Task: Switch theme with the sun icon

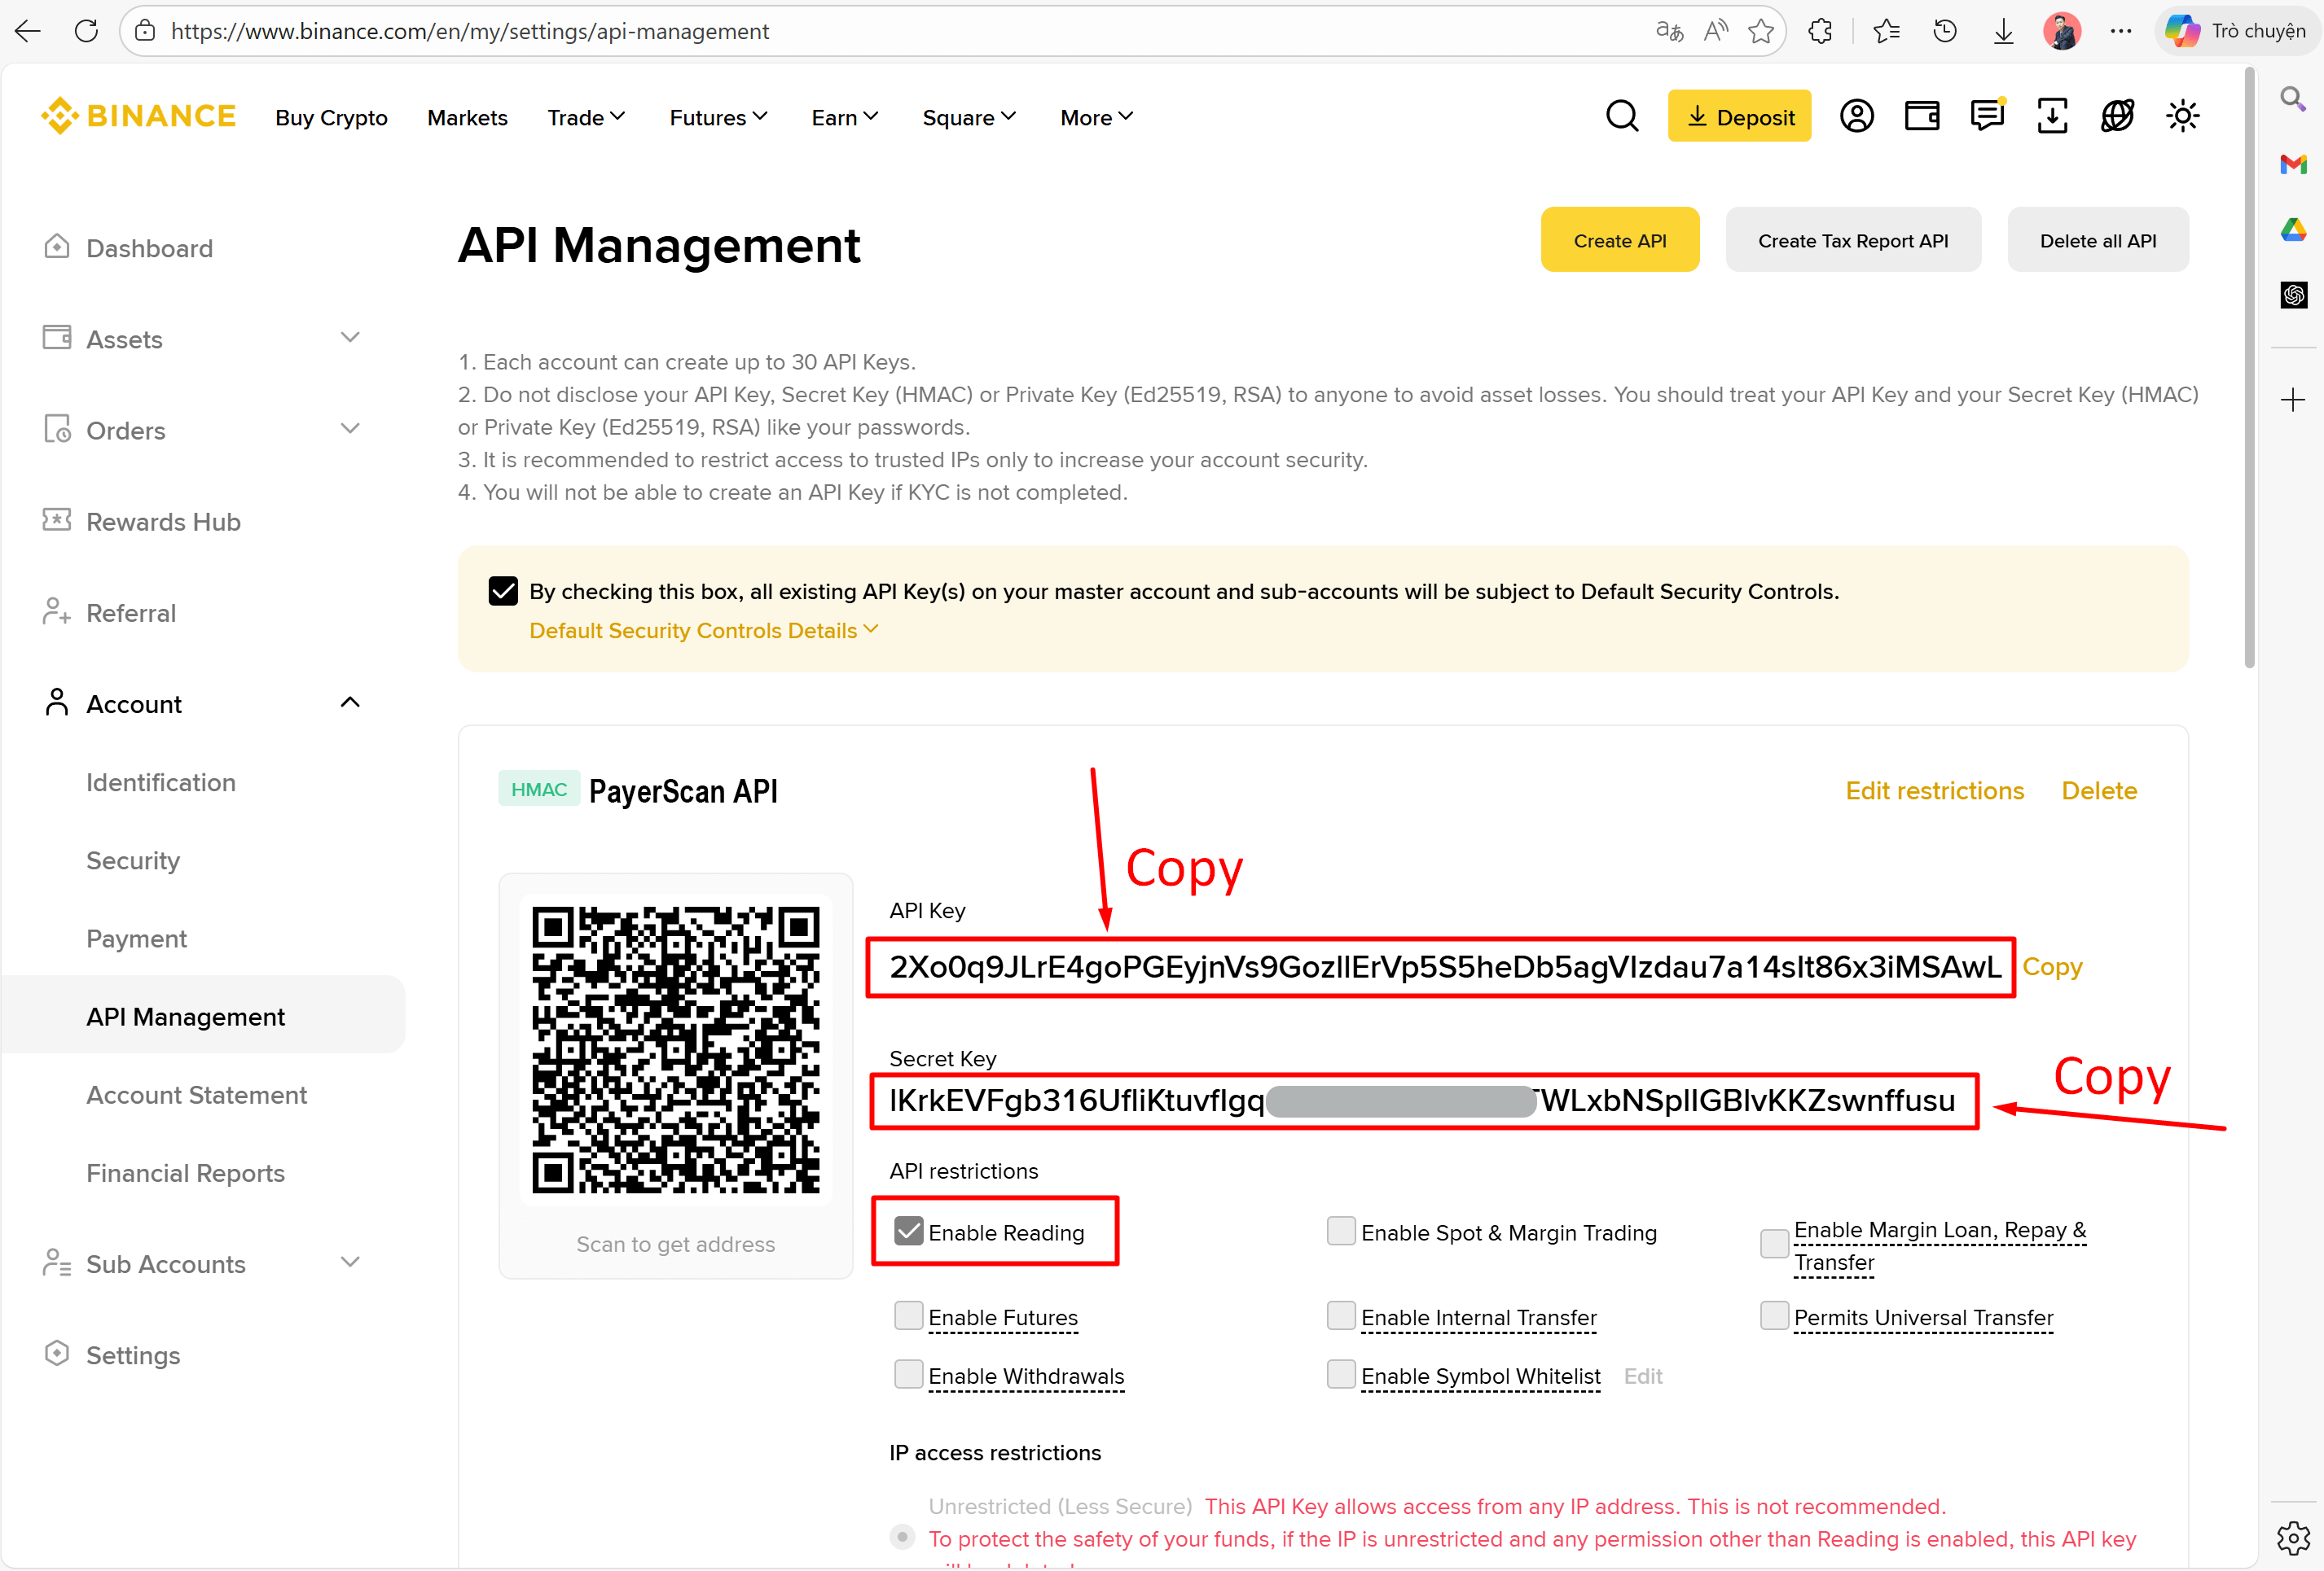Action: coord(2183,115)
